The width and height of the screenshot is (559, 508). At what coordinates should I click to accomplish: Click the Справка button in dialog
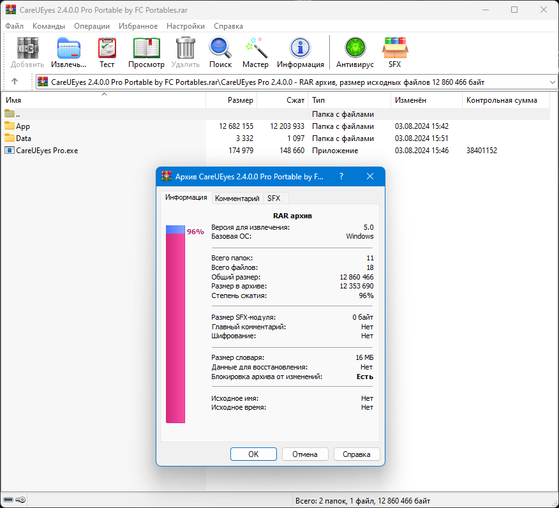click(x=357, y=454)
